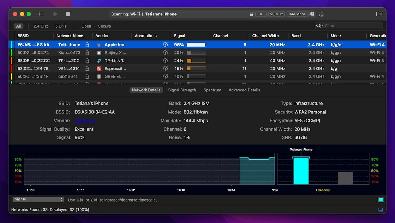Toggle the right inspector panel icon

(379, 14)
